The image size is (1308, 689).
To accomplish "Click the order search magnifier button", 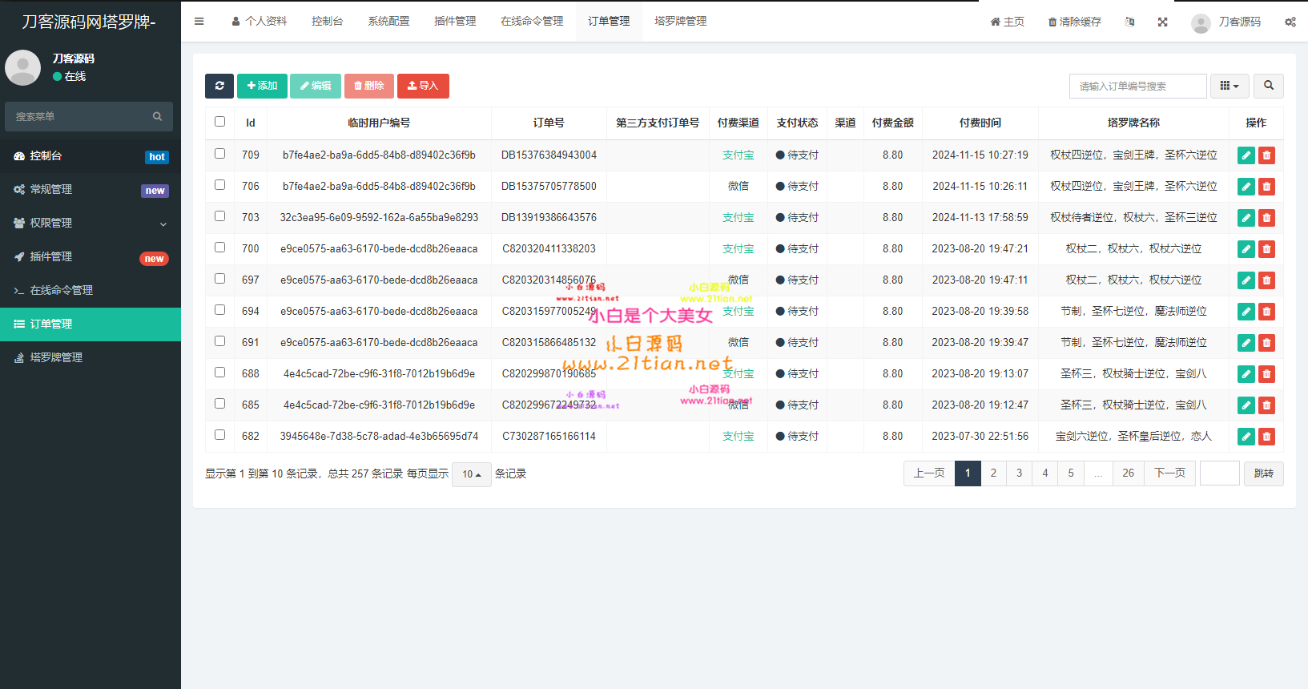I will click(1269, 86).
